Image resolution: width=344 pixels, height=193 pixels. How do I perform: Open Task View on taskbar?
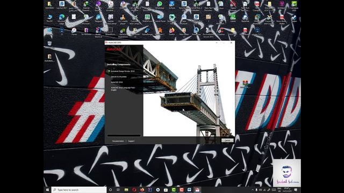tap(118, 190)
